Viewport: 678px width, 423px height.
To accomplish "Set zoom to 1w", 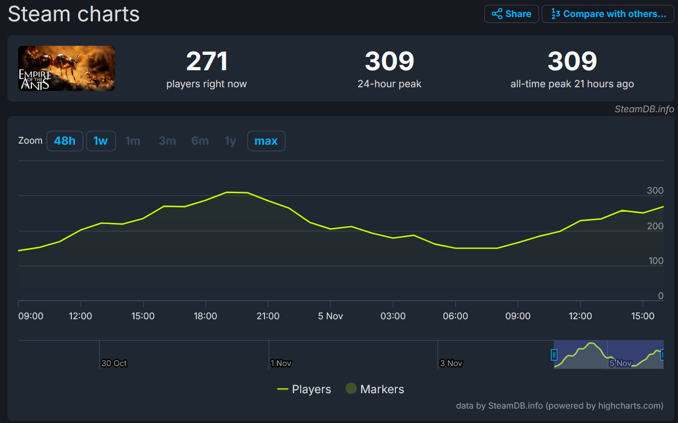I will [101, 141].
